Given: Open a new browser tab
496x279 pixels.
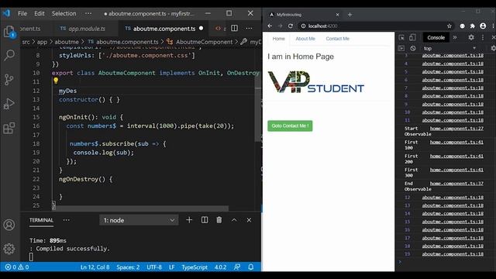Looking at the screenshot, I should point(350,15).
